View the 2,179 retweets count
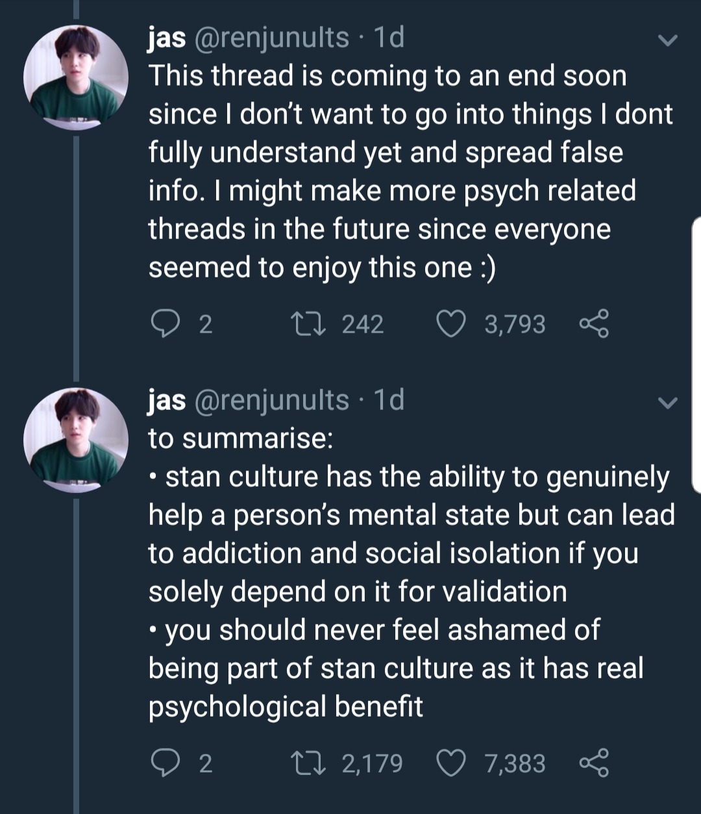Image resolution: width=701 pixels, height=814 pixels. coord(372,763)
